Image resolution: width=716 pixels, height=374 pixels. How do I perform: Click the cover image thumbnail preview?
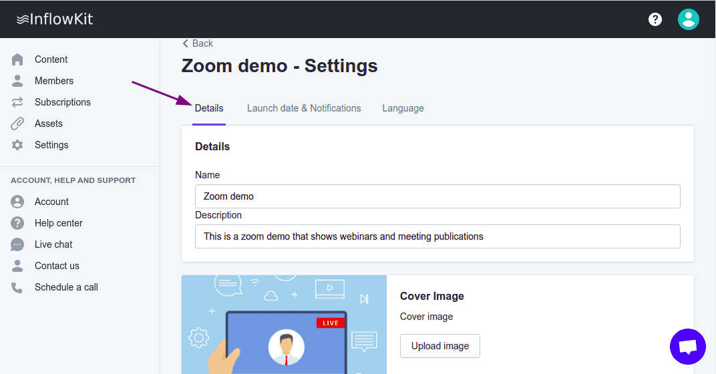tap(284, 325)
